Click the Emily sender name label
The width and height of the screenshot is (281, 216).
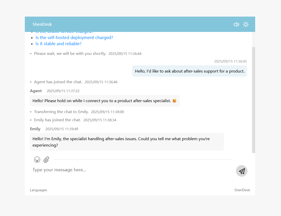point(35,129)
